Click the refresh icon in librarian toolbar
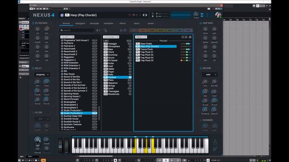The image size is (289, 162). coord(121,30)
